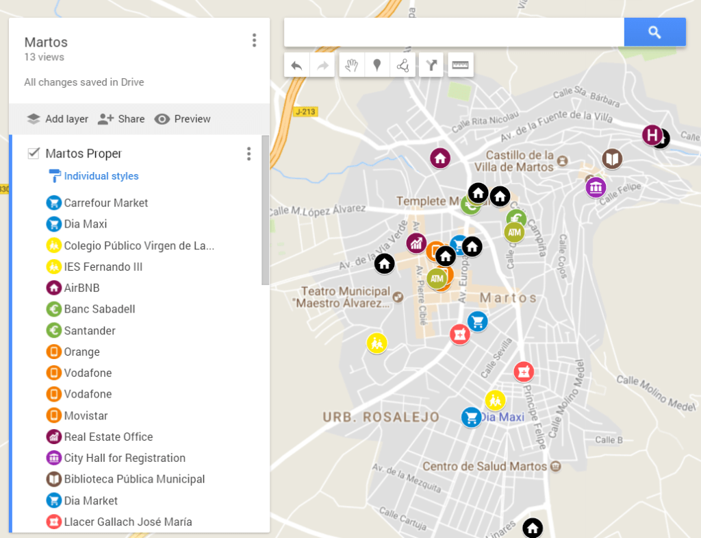This screenshot has height=538, width=701.
Task: Activate the measure distances ruler tool
Action: coord(461,66)
